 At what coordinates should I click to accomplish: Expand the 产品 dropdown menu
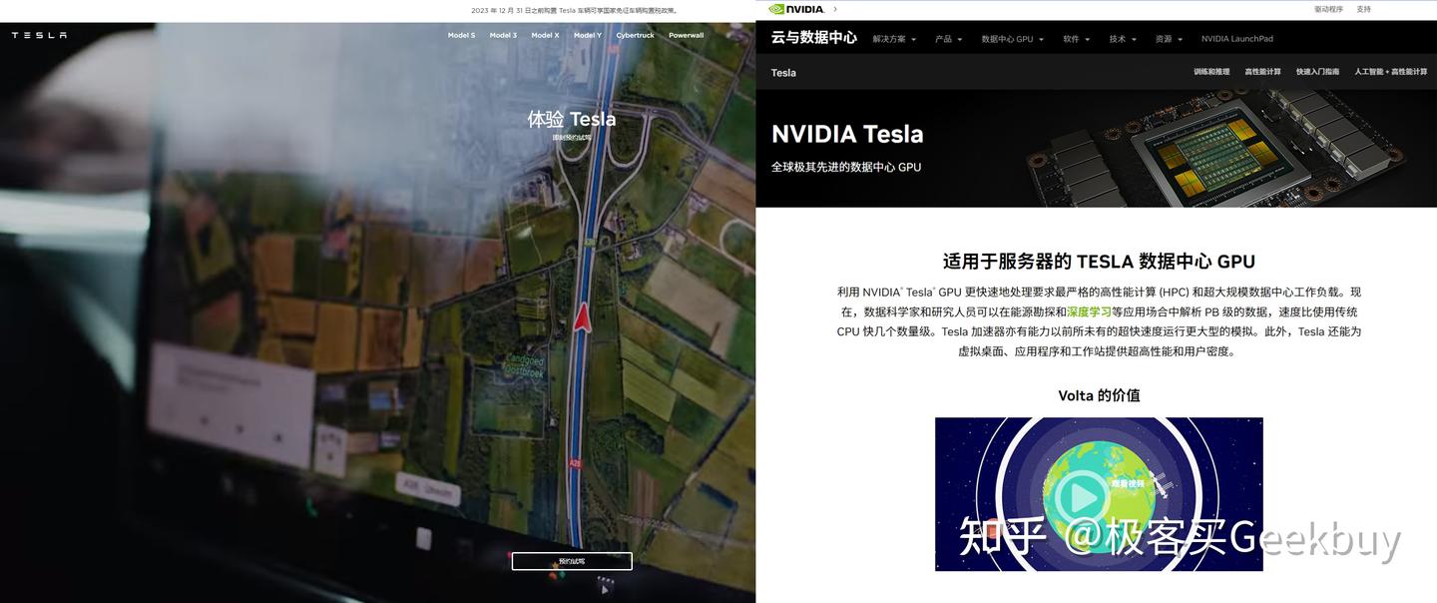pos(948,39)
